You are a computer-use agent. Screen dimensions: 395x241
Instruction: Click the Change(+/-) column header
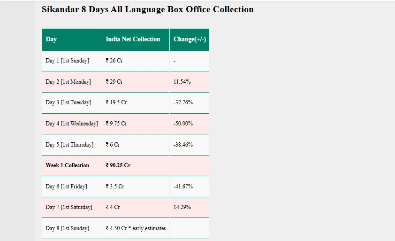pos(190,39)
